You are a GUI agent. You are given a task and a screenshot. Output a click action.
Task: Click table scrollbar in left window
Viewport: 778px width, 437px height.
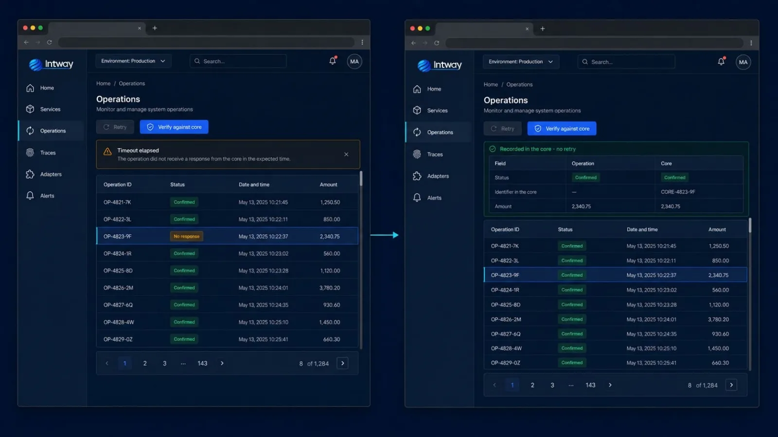coord(361,178)
